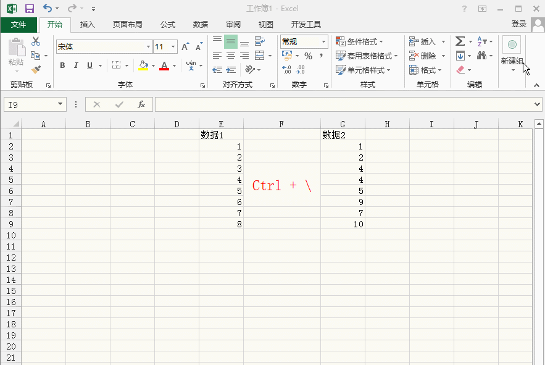Click the 新建组 custom group icon
The width and height of the screenshot is (545, 365).
click(512, 44)
